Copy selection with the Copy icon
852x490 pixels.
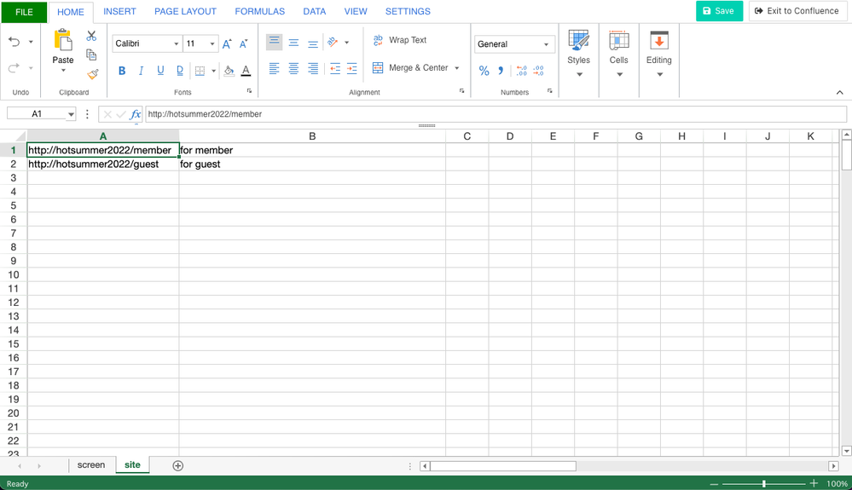pos(91,55)
